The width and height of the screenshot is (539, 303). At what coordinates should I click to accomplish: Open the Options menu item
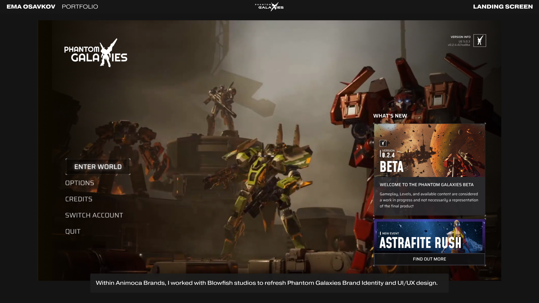click(80, 183)
